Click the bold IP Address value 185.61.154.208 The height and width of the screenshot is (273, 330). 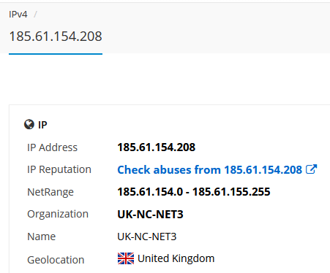tap(157, 147)
